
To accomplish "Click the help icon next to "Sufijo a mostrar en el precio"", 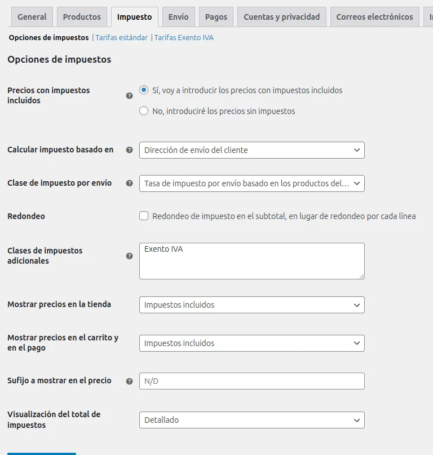I will pyautogui.click(x=129, y=380).
